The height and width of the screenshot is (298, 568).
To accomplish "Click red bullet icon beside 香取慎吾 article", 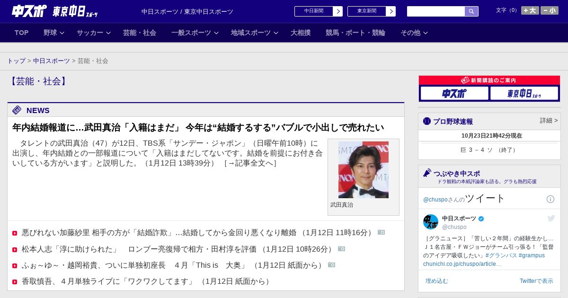I will point(15,282).
